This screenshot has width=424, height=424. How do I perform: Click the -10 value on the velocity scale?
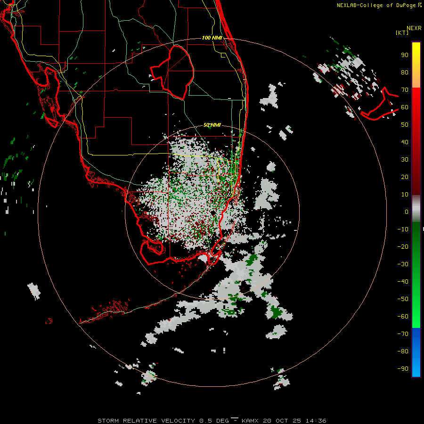coord(403,229)
